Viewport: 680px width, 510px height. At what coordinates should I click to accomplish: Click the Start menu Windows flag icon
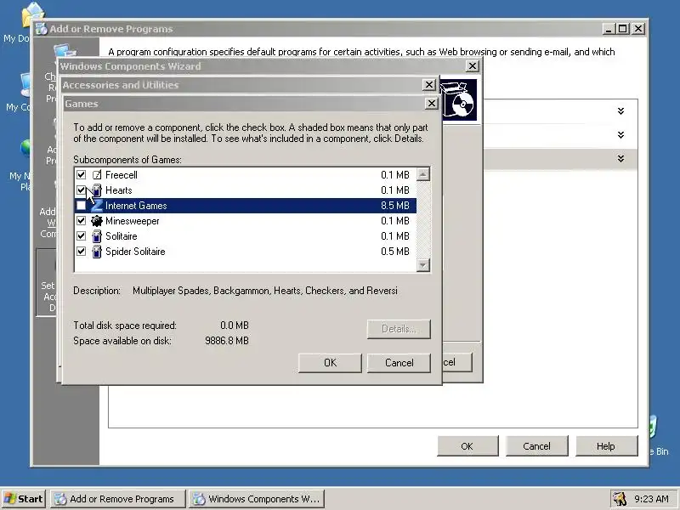pyautogui.click(x=9, y=499)
